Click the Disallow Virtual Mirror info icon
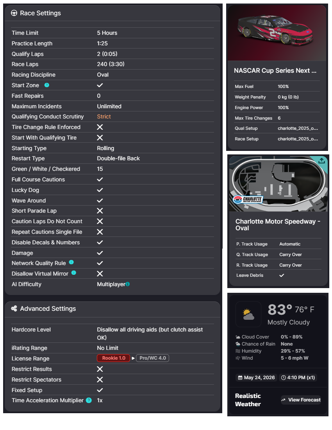332x430 pixels. click(x=74, y=273)
